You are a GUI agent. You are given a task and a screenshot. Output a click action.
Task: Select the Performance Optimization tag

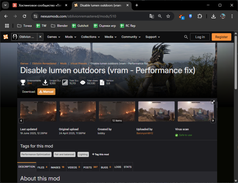tap(36, 154)
